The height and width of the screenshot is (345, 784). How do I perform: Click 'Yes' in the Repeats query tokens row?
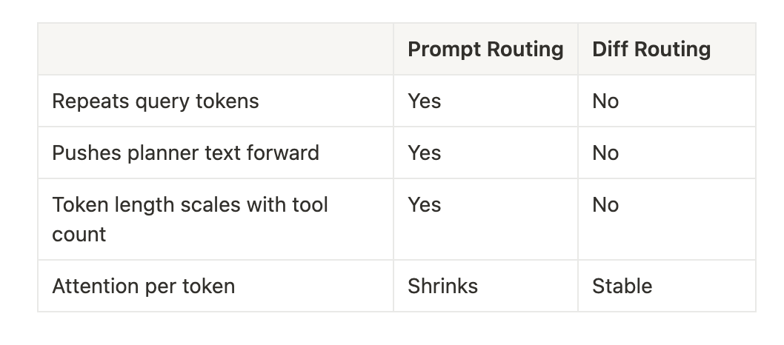click(x=424, y=101)
